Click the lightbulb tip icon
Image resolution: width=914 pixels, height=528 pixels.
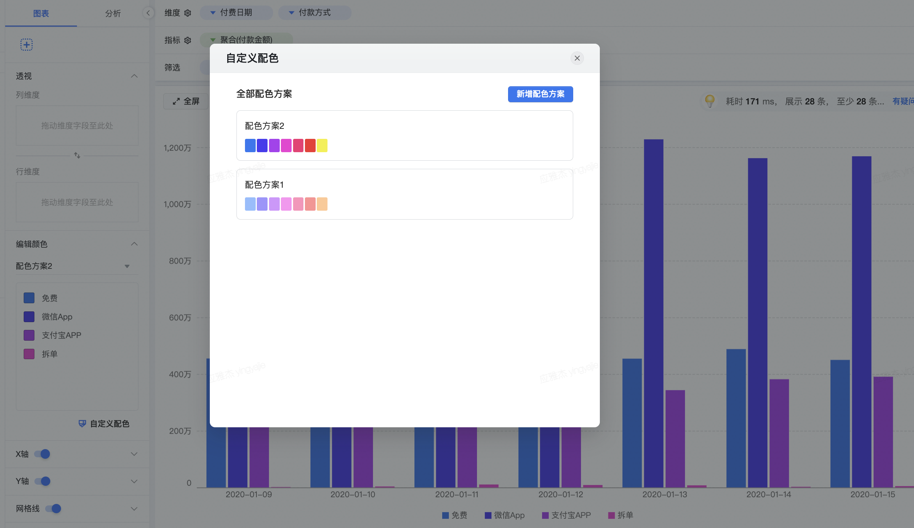[x=710, y=101]
